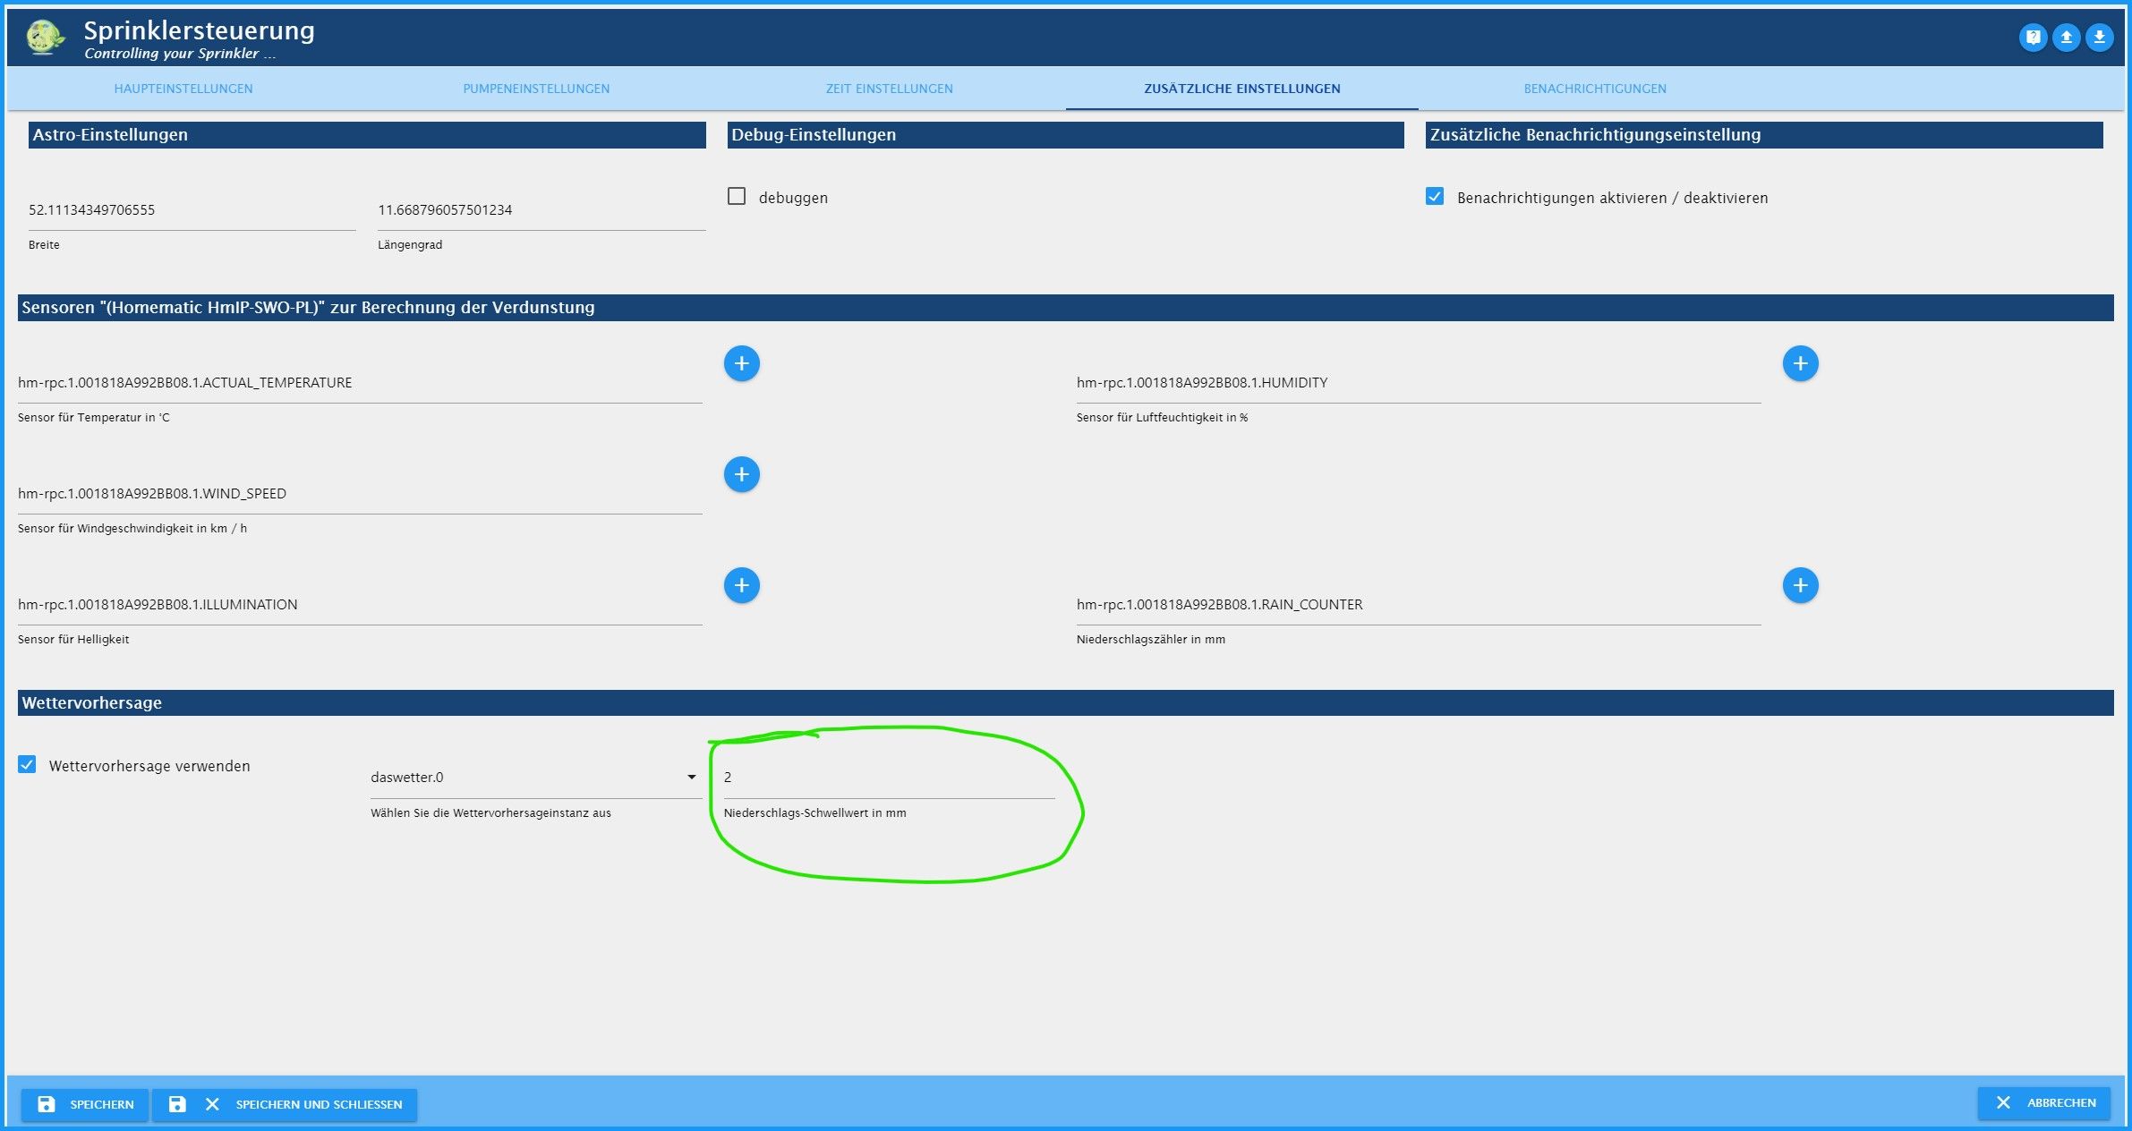This screenshot has width=2132, height=1131.
Task: Add sensor via temperature plus button
Action: pyautogui.click(x=741, y=363)
